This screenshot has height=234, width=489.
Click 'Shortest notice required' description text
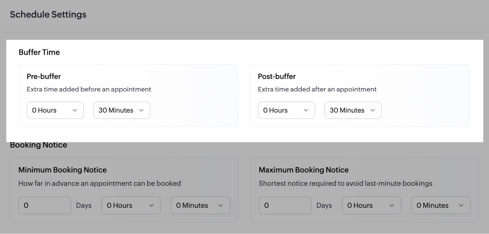click(x=345, y=183)
